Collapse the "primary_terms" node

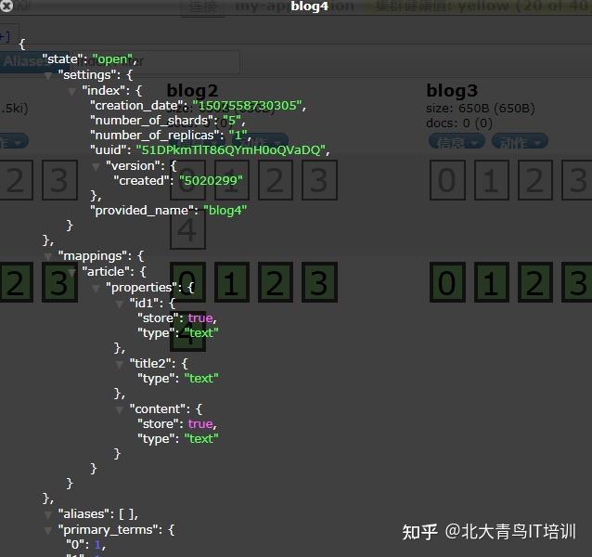pos(48,530)
